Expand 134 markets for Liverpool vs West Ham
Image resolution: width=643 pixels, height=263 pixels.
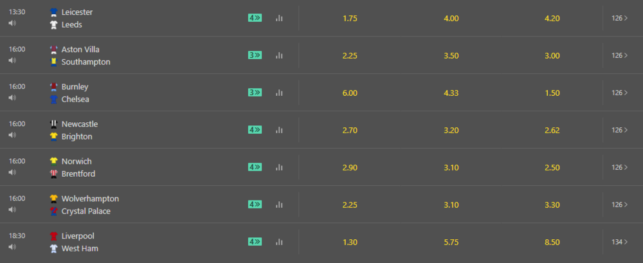620,242
